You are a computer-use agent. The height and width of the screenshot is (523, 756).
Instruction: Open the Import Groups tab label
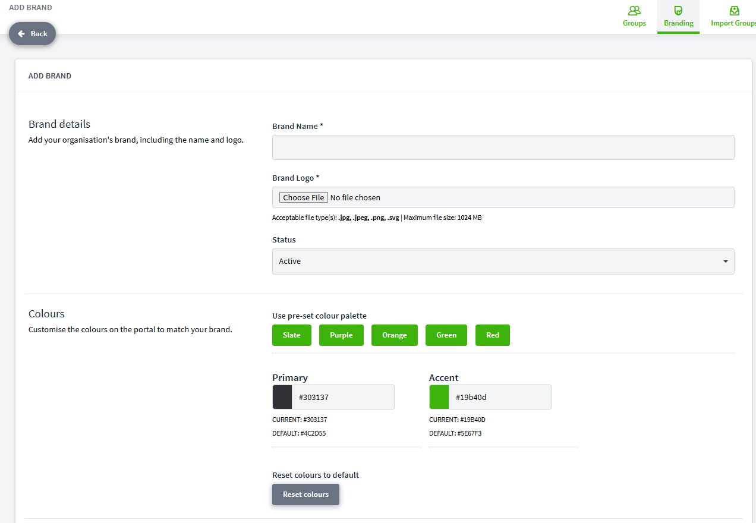pos(733,23)
